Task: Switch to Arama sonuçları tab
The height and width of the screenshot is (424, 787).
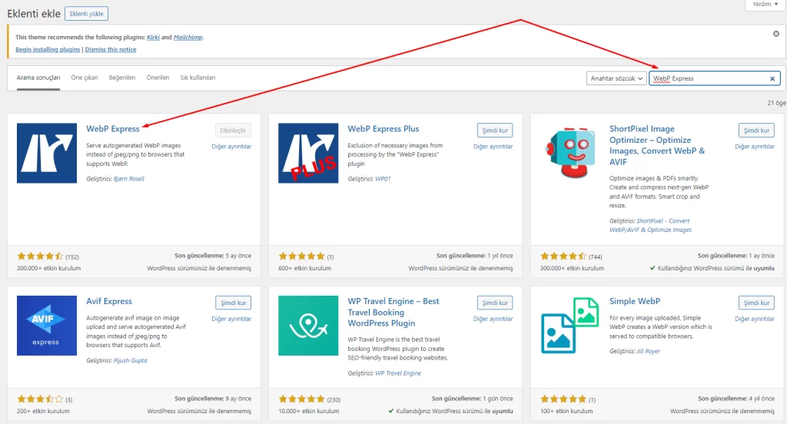Action: 38,78
